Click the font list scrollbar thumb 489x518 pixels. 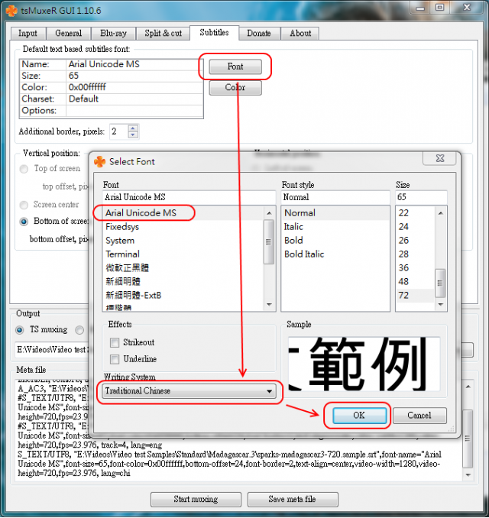269,242
